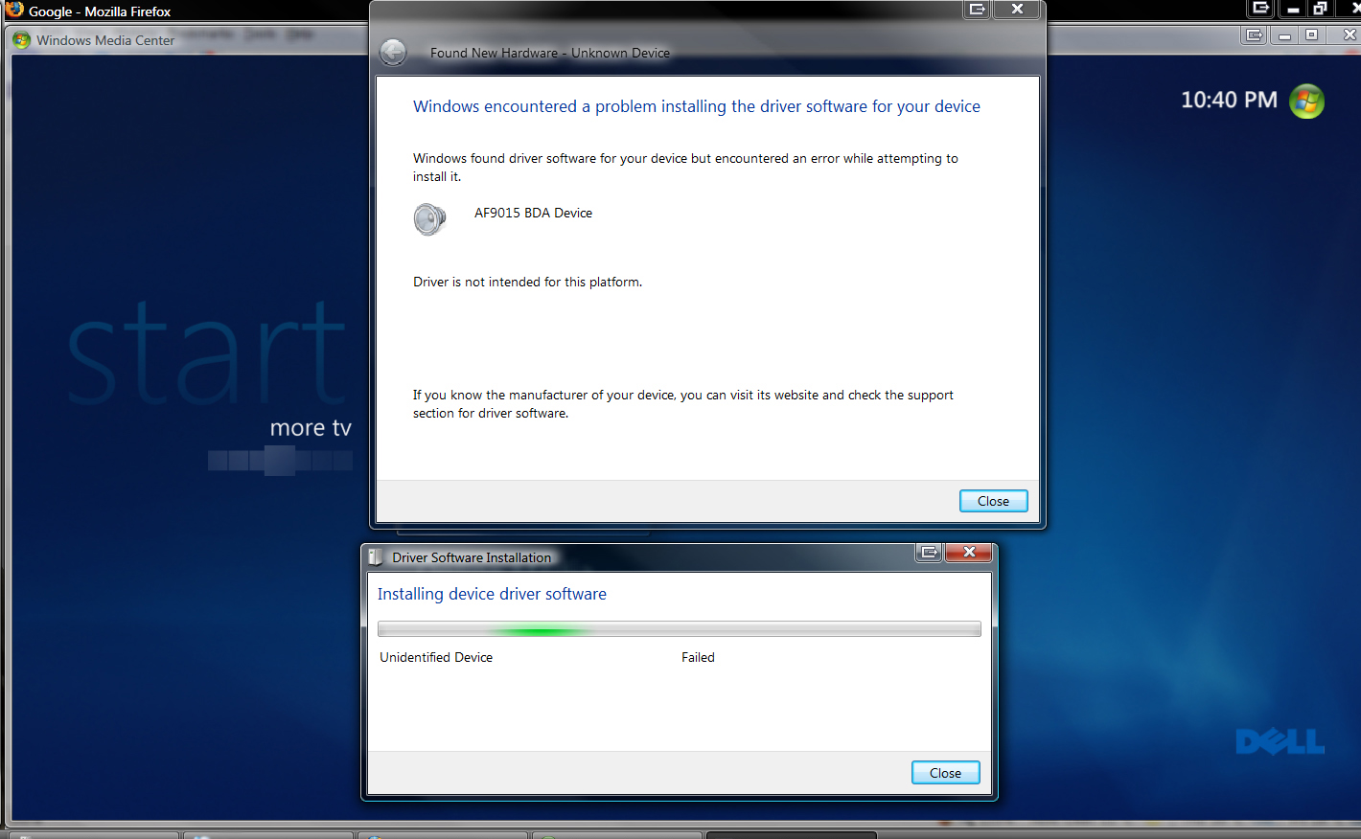Screen dimensions: 1361x839
Task: Click 'Unidentified Device' row text
Action: tap(436, 657)
